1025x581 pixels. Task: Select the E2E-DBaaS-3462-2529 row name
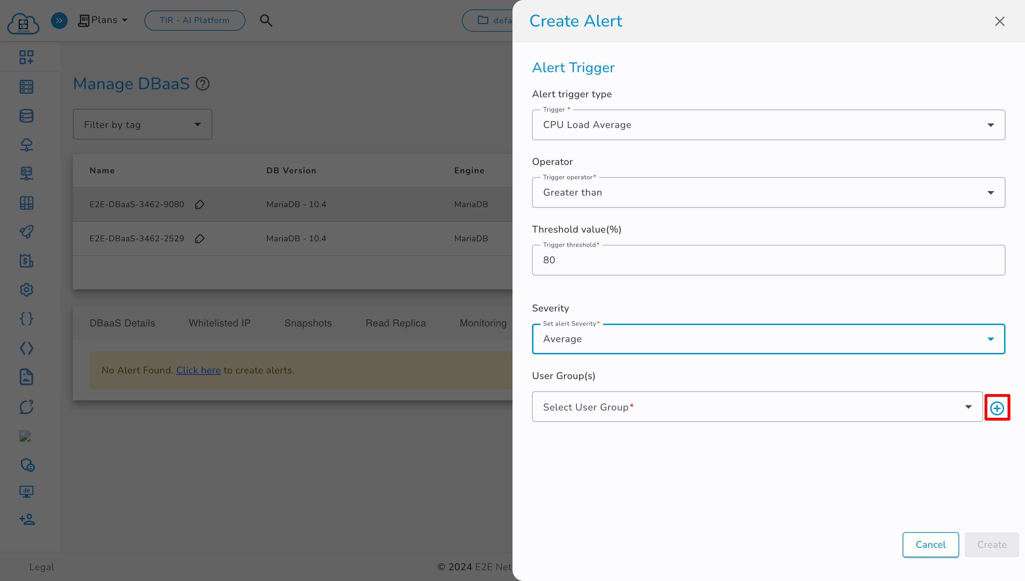tap(137, 239)
